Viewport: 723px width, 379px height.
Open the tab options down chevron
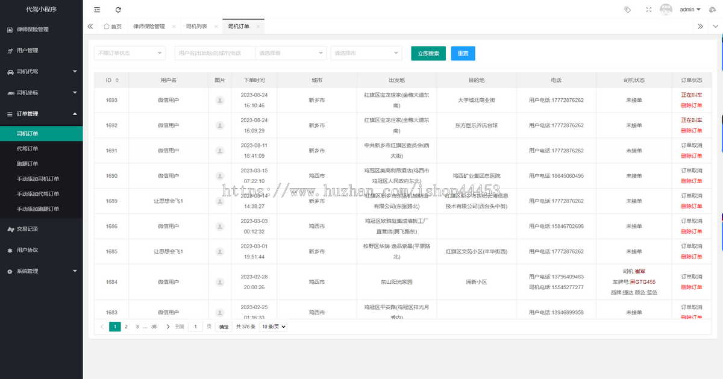point(716,27)
